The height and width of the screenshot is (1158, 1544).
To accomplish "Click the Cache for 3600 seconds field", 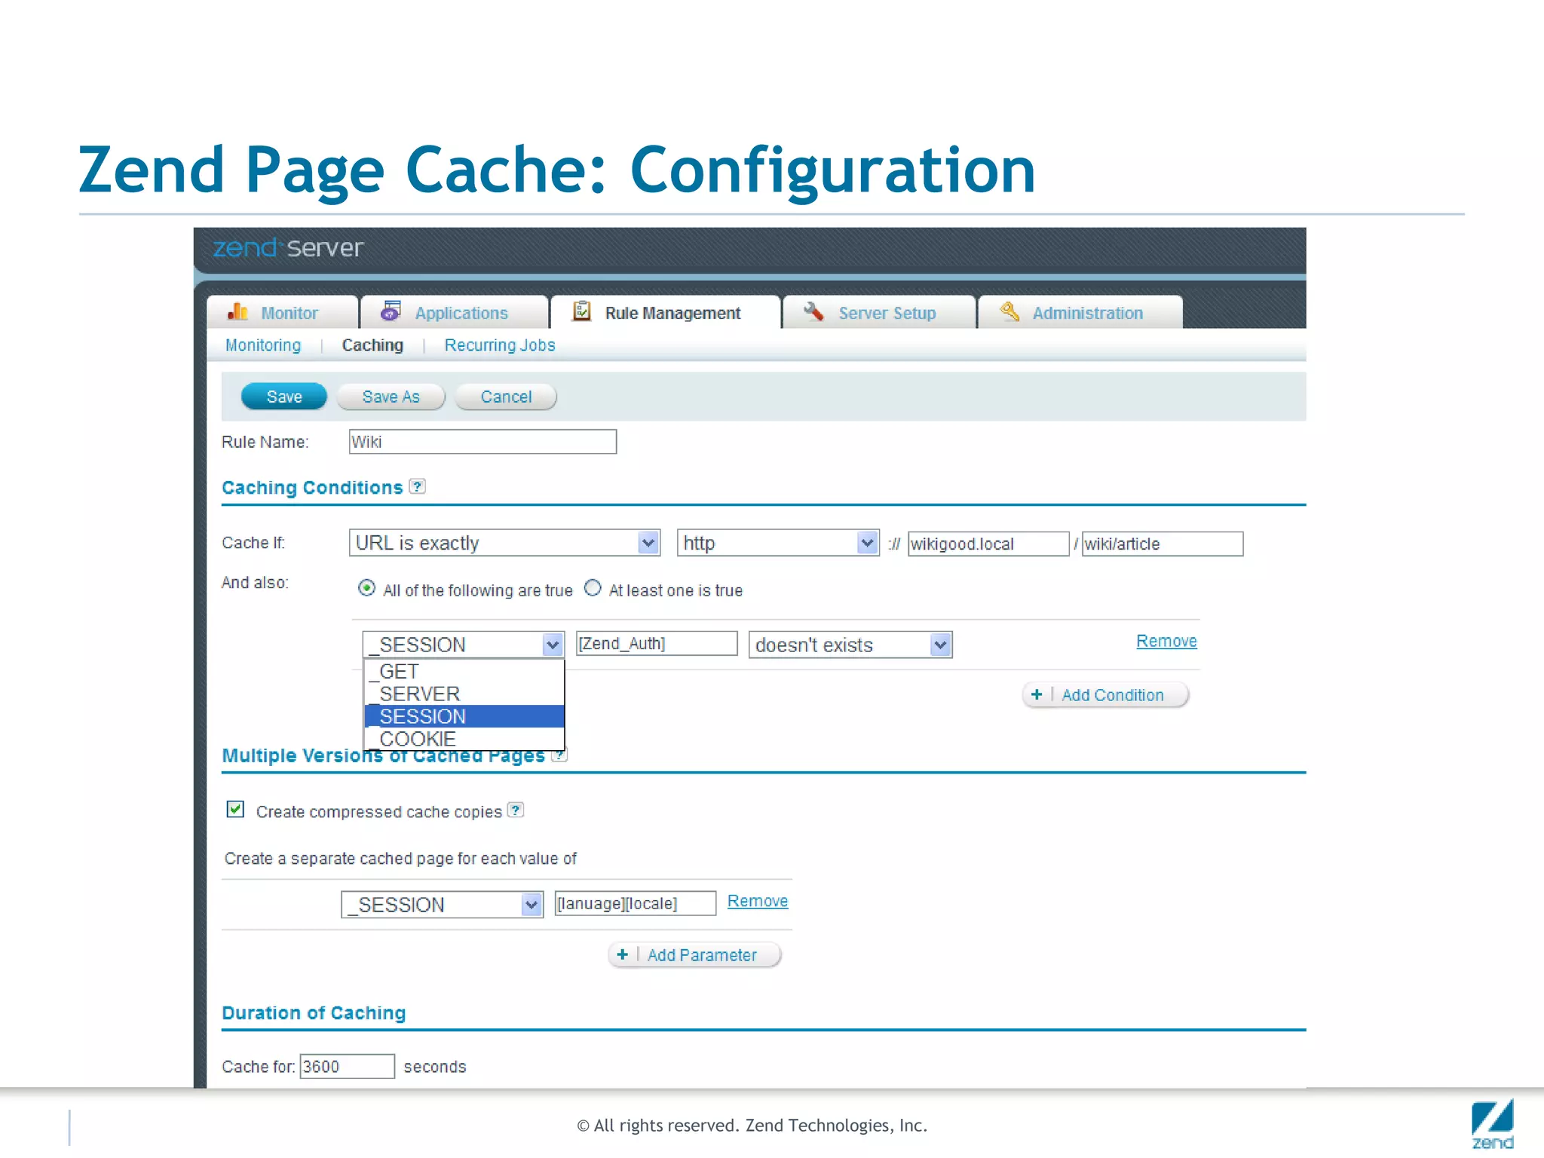I will [x=347, y=1066].
